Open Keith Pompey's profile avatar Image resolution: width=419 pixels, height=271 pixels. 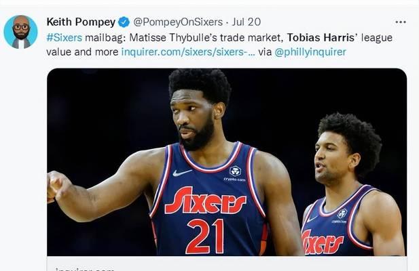coord(20,32)
